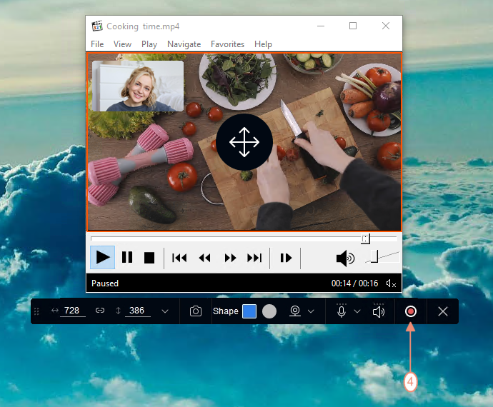
Task: Click the frame step button
Action: tap(286, 258)
